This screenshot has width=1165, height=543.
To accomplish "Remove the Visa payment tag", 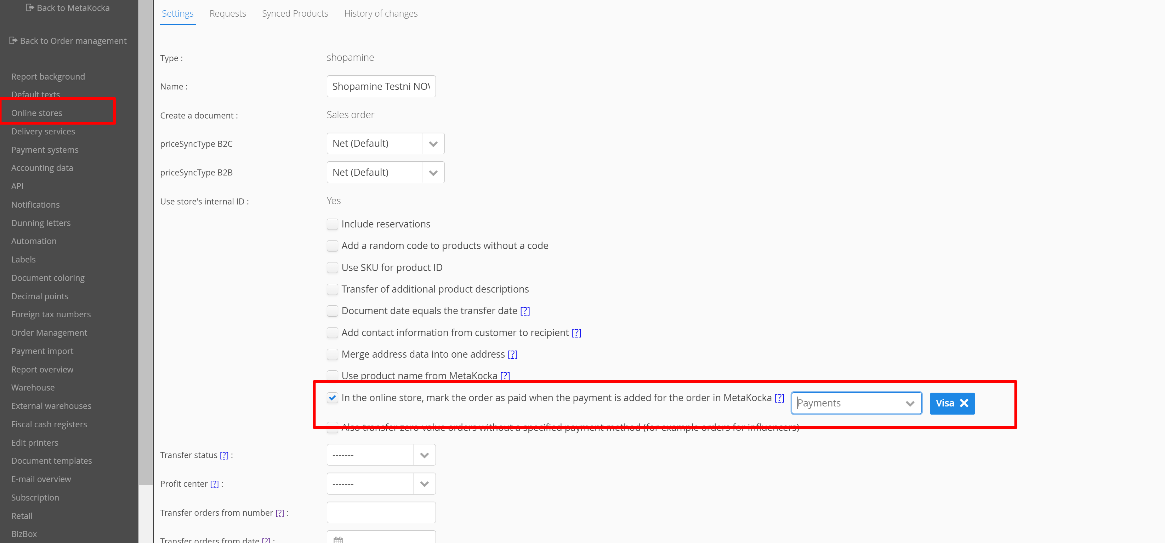I will coord(964,403).
